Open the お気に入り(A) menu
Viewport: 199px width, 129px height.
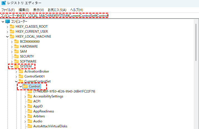(x=57, y=10)
